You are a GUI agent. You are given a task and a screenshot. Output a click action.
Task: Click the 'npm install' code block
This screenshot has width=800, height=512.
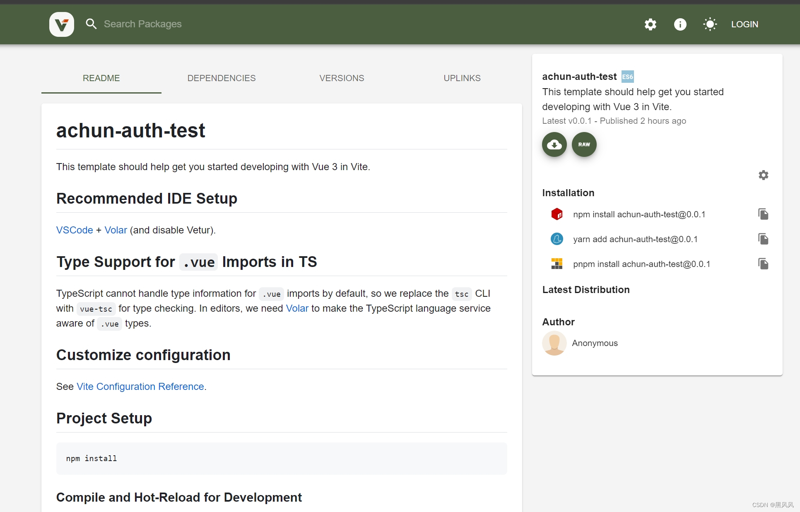tap(282, 459)
